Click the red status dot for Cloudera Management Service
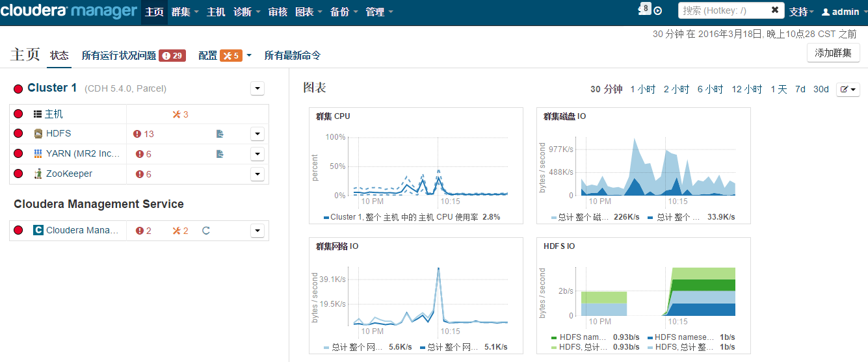This screenshot has height=362, width=868. [x=18, y=230]
